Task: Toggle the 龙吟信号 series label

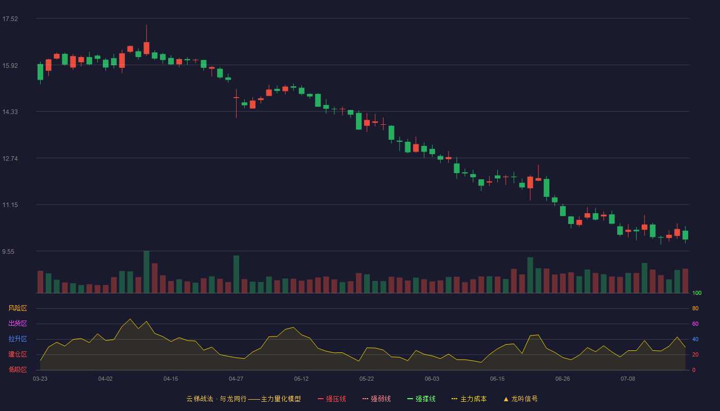Action: click(524, 399)
